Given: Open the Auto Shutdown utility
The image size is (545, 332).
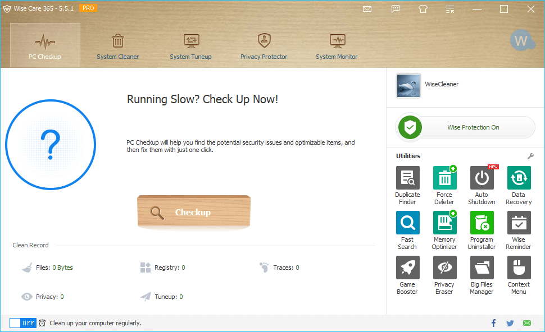Looking at the screenshot, I should tap(482, 186).
